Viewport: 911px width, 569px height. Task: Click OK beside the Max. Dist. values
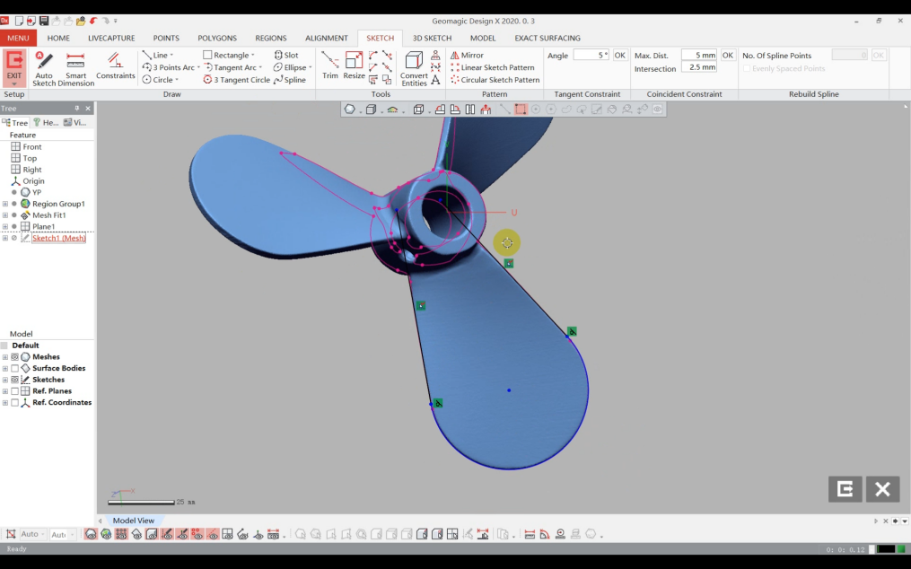726,55
